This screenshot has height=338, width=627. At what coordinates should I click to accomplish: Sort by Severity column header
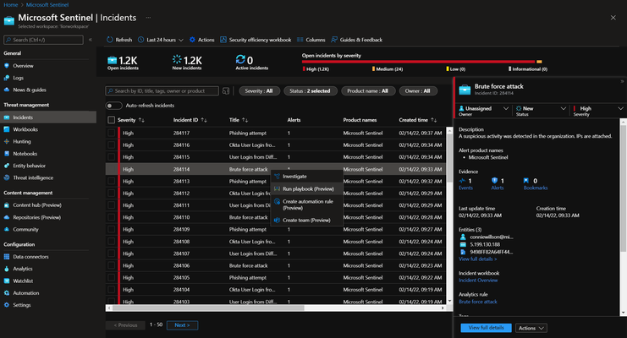tap(131, 120)
